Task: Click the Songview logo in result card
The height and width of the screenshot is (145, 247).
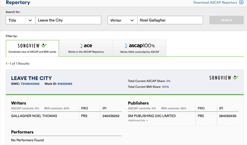Action: (224, 78)
